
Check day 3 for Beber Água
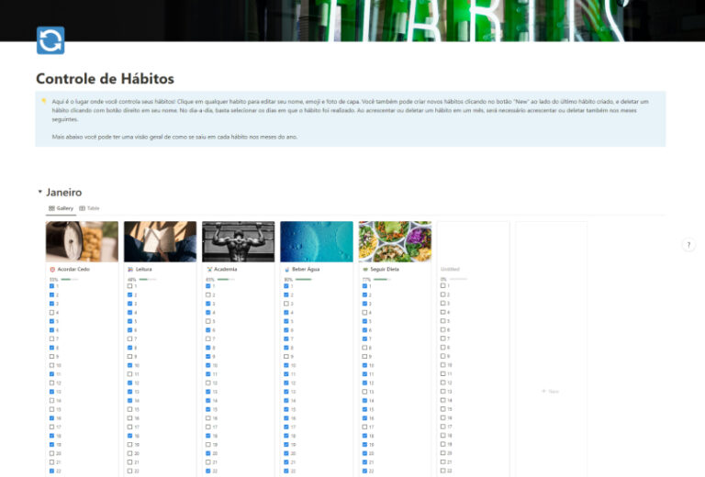[286, 304]
